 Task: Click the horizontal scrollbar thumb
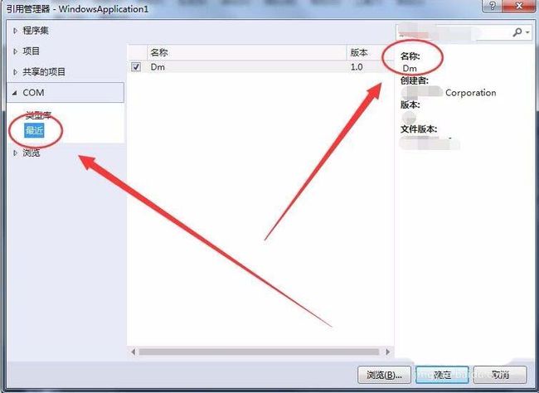coord(259,352)
